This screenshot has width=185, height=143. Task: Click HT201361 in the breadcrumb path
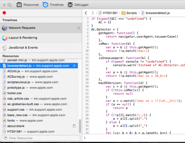pyautogui.click(x=108, y=13)
